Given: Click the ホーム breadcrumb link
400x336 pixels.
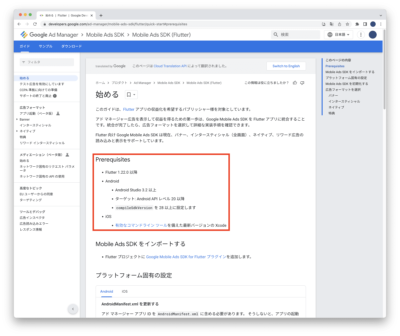Looking at the screenshot, I should (100, 83).
